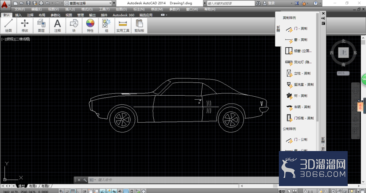366x193 pixels.
Task: Open the 剪贴板 (Clipboard) ribbon panel
Action: click(x=139, y=26)
